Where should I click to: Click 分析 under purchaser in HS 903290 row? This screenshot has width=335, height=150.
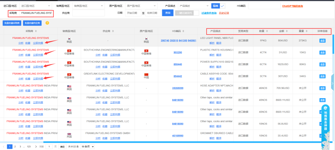(21, 55)
